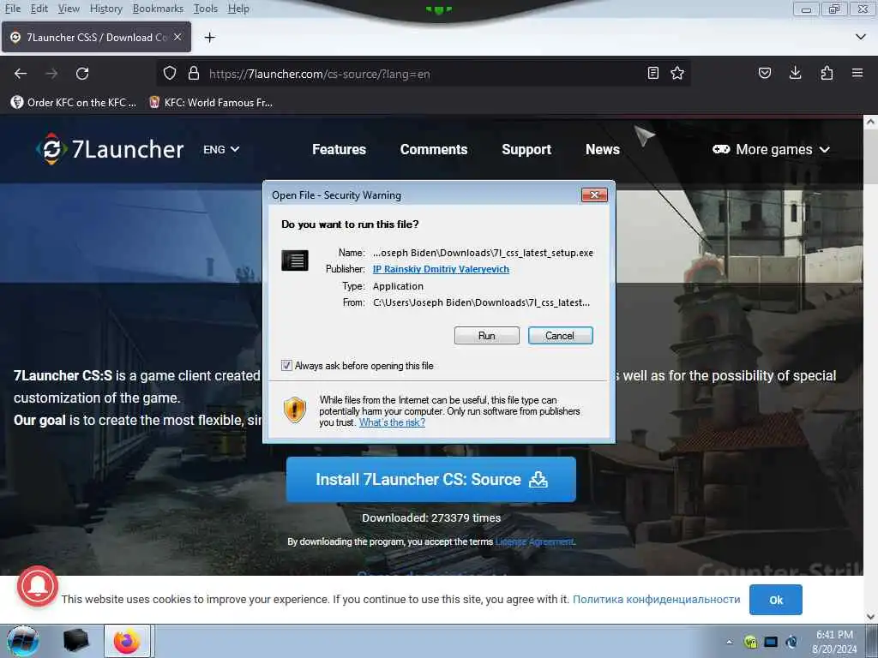Open a new tab with the plus button

(210, 38)
